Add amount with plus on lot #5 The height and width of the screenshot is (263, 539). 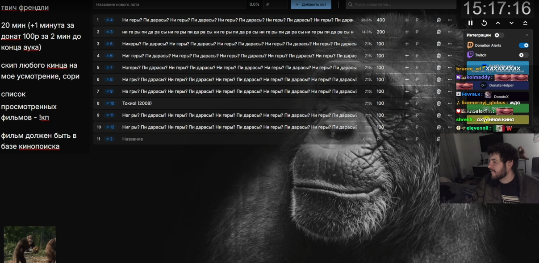[x=407, y=44]
